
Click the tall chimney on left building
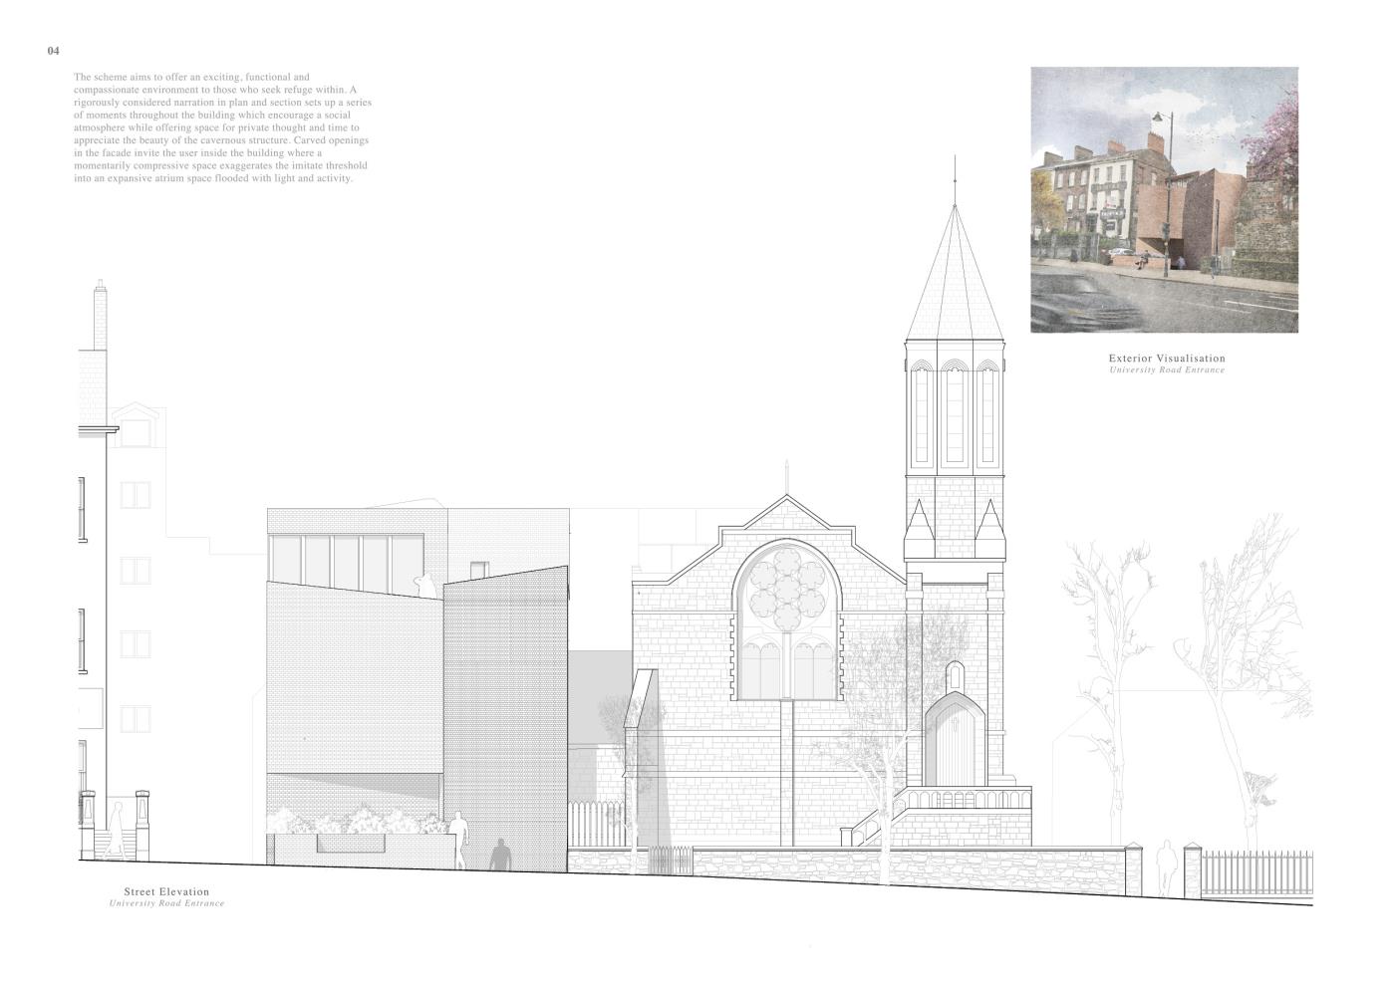pyautogui.click(x=99, y=317)
